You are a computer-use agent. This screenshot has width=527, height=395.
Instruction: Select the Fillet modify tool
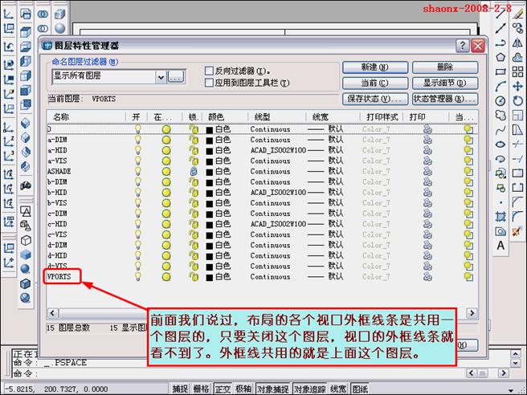point(517,217)
